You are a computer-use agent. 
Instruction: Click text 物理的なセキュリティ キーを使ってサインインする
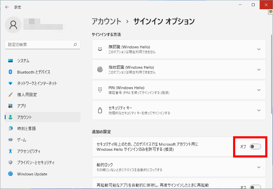point(139,113)
